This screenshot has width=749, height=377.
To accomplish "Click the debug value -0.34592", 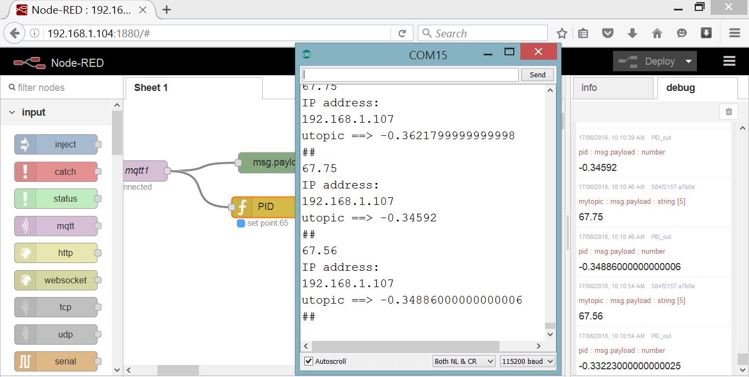I will [598, 168].
